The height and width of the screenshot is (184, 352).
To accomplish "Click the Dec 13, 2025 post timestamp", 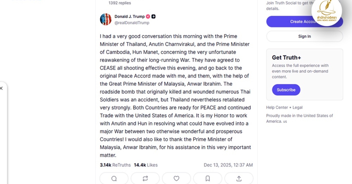I will coord(228,165).
